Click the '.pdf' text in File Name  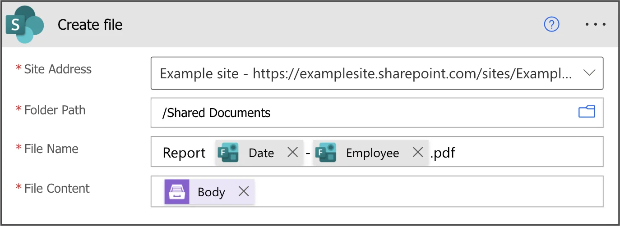coord(443,153)
